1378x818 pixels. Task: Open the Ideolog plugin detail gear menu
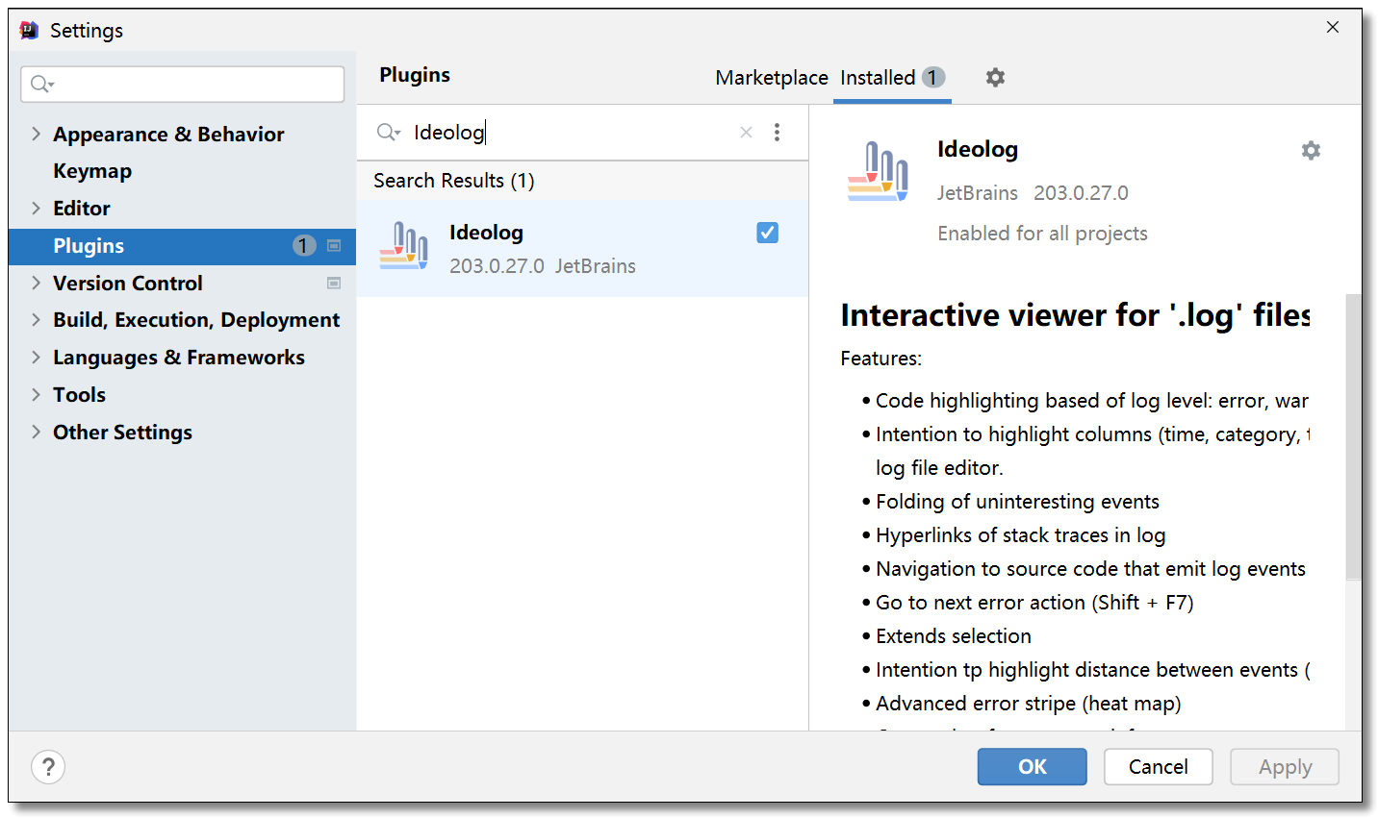pyautogui.click(x=1311, y=150)
